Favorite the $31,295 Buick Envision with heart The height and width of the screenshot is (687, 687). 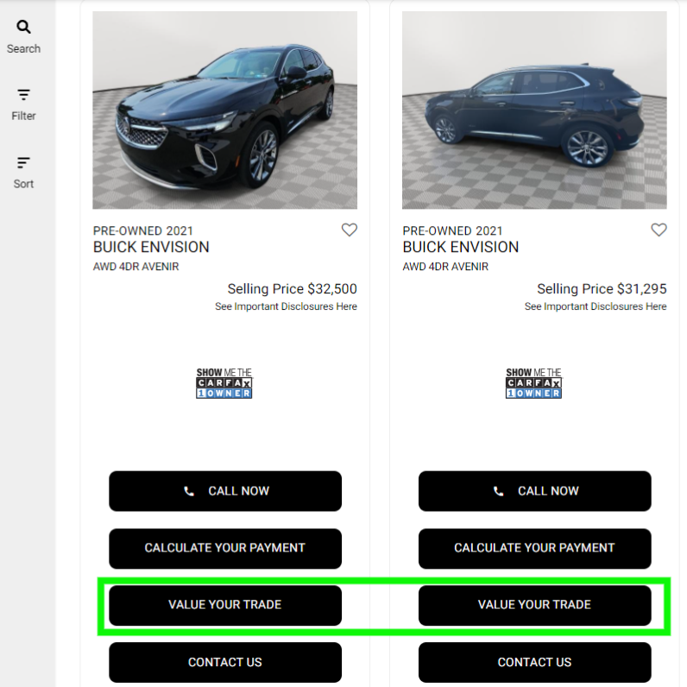659,230
